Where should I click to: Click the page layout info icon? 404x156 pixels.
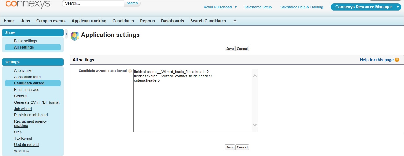130,71
